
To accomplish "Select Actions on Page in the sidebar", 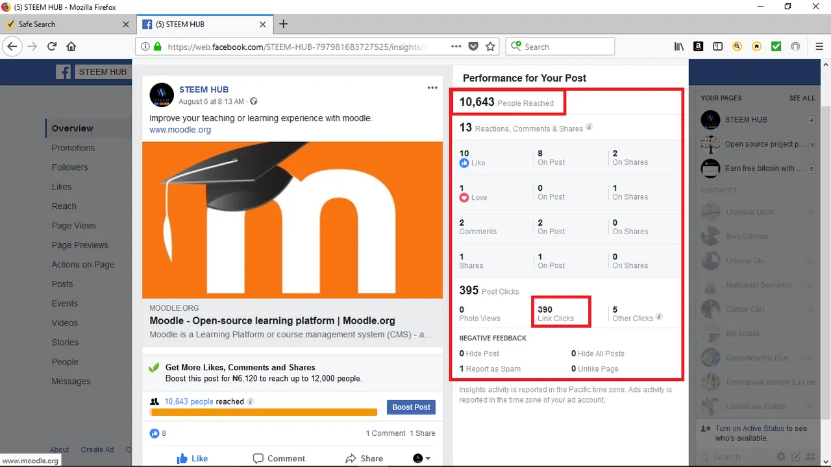I will pyautogui.click(x=82, y=265).
